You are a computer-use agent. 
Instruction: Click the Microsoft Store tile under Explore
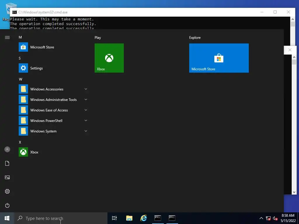(x=219, y=58)
